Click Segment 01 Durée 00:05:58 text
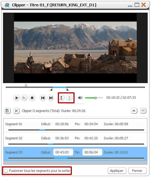 coord(116,124)
